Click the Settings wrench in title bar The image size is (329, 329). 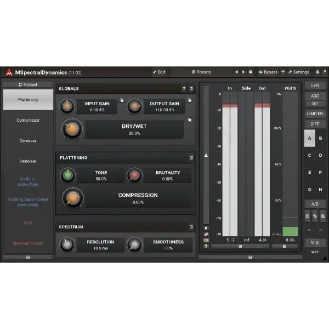click(298, 72)
